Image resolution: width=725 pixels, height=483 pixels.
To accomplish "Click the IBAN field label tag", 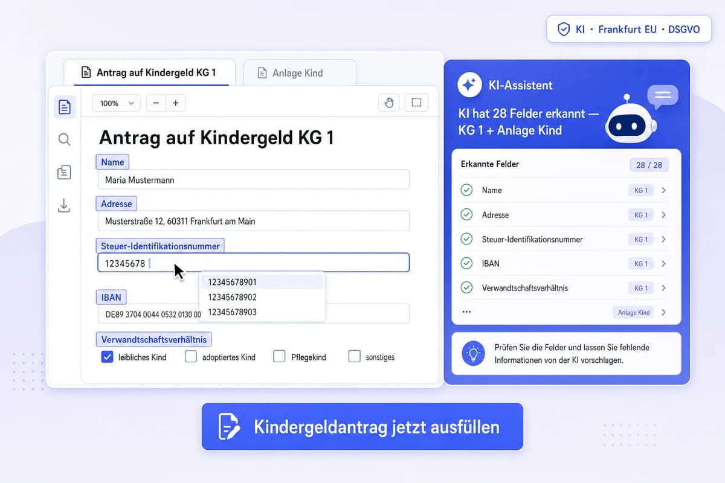I will [x=111, y=297].
